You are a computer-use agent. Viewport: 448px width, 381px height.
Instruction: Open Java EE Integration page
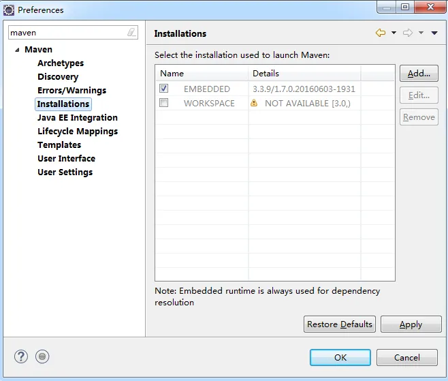[x=78, y=117]
